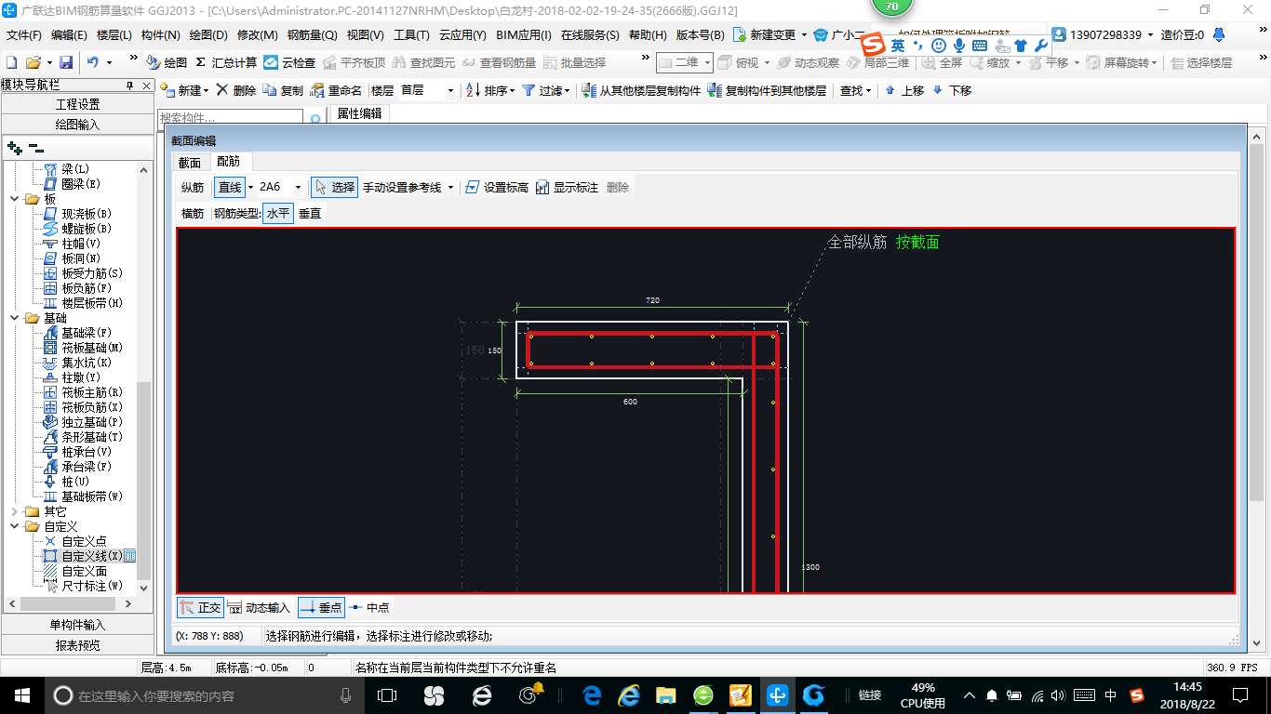Click 新建 to create a component

click(184, 90)
